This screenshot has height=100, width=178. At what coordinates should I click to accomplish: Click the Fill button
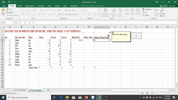click(x=145, y=12)
